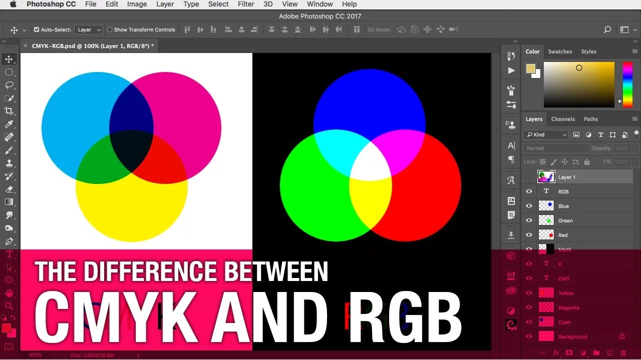Open the Color panel menu
The image size is (641, 360).
(x=635, y=51)
